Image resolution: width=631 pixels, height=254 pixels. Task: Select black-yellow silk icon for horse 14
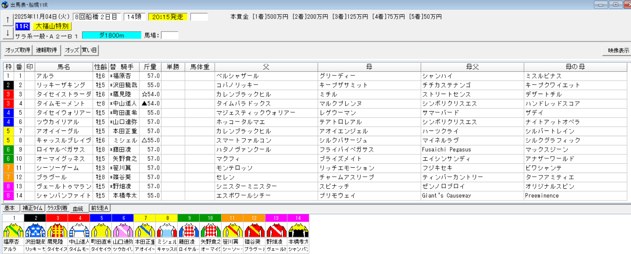(x=298, y=230)
